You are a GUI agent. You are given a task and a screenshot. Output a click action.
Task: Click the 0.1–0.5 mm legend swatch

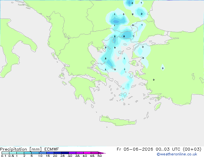tap(5, 153)
